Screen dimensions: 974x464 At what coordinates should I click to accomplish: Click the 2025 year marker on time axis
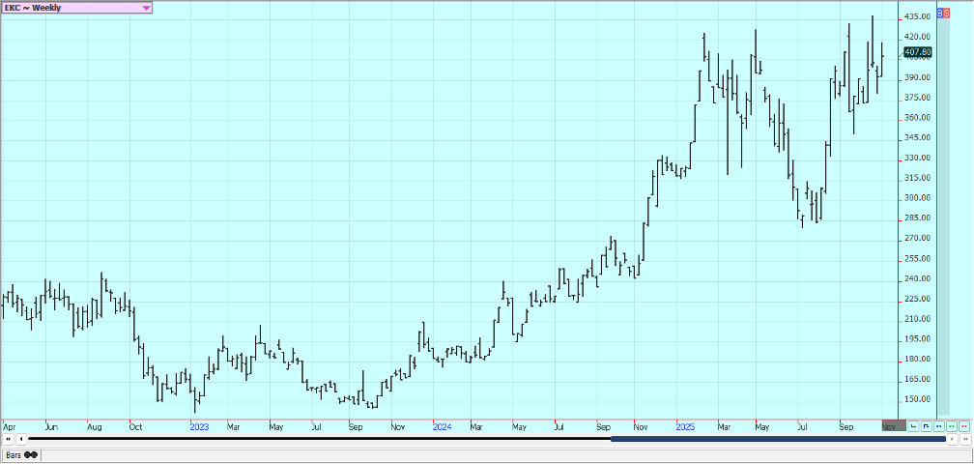[685, 425]
